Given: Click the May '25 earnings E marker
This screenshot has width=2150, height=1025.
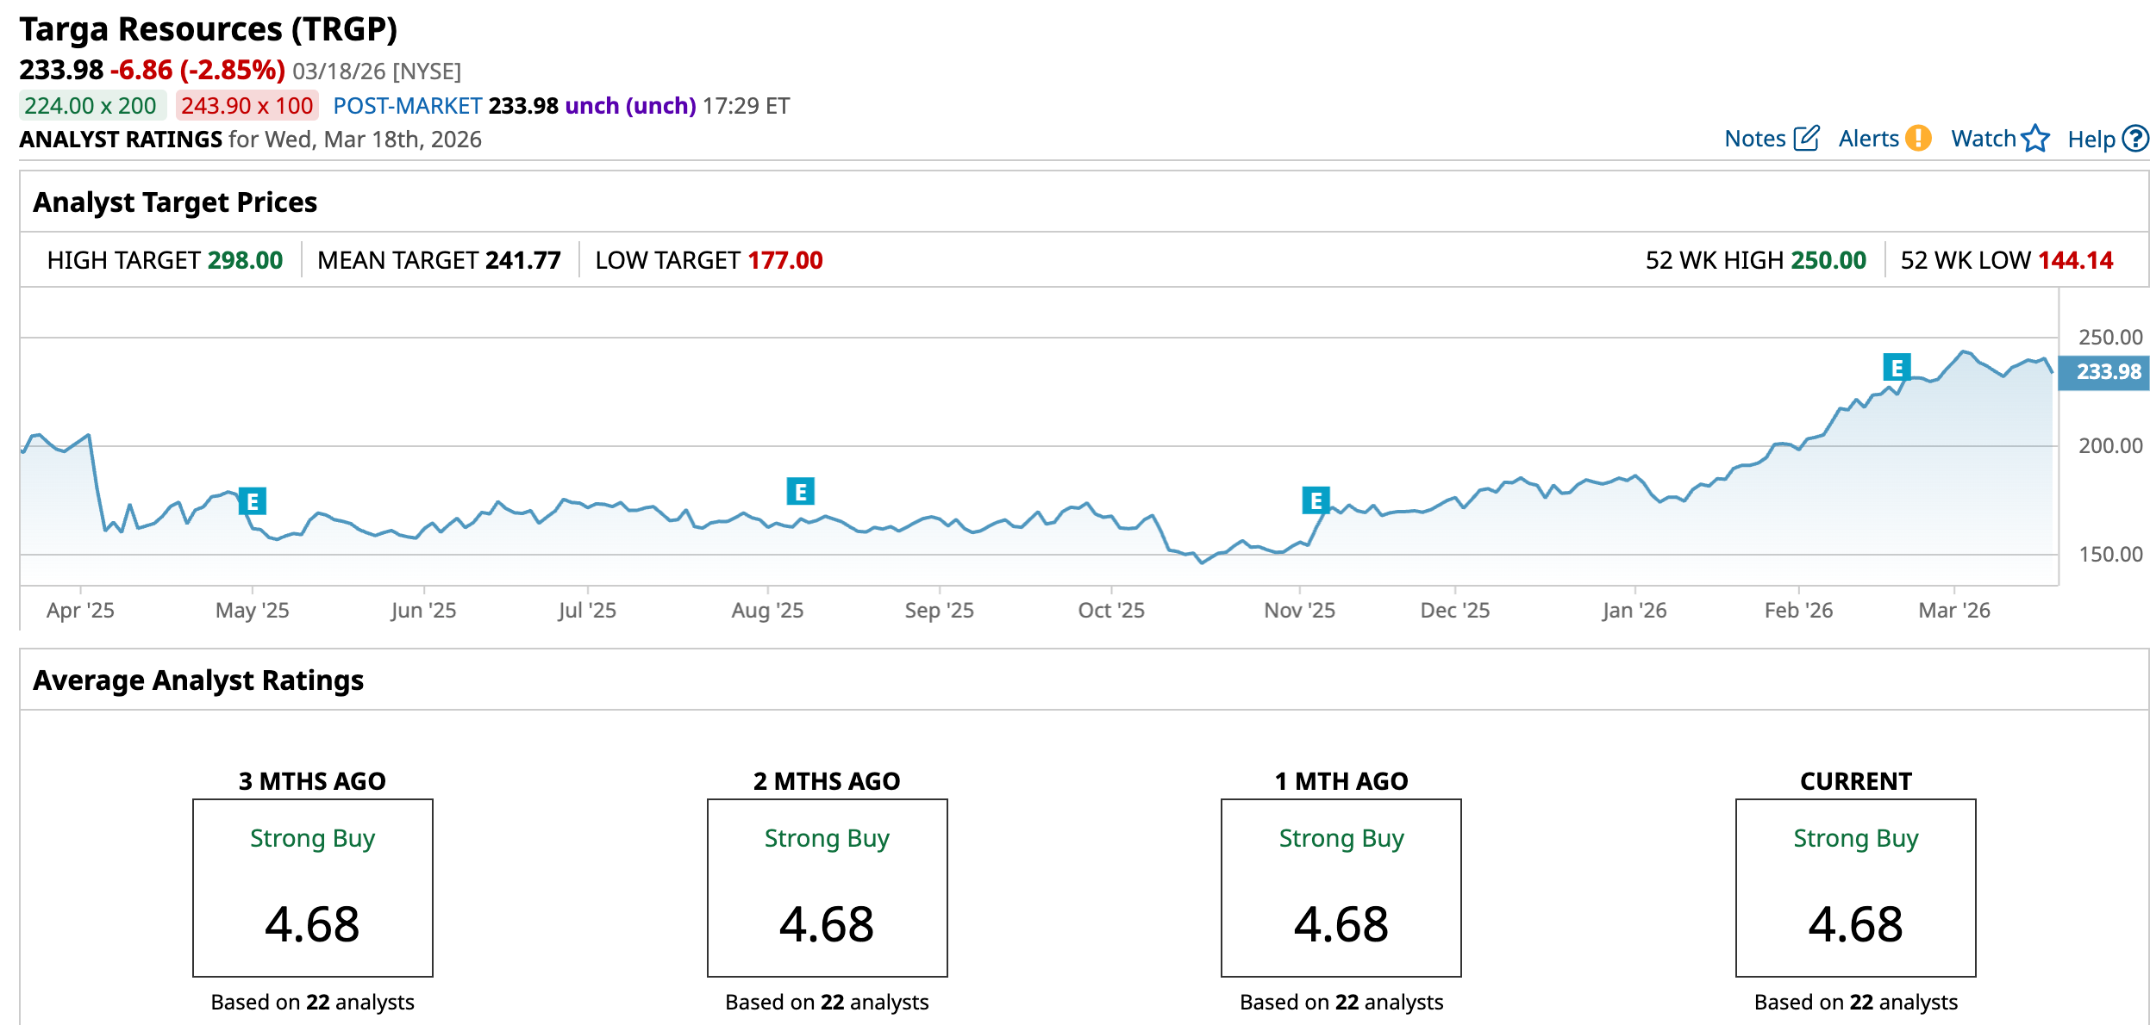Looking at the screenshot, I should [x=253, y=501].
